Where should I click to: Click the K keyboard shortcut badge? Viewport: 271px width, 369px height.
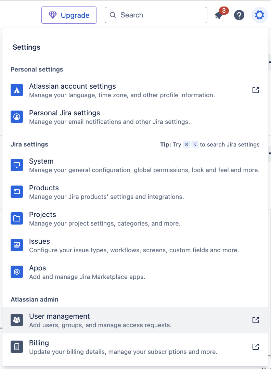[x=195, y=144]
